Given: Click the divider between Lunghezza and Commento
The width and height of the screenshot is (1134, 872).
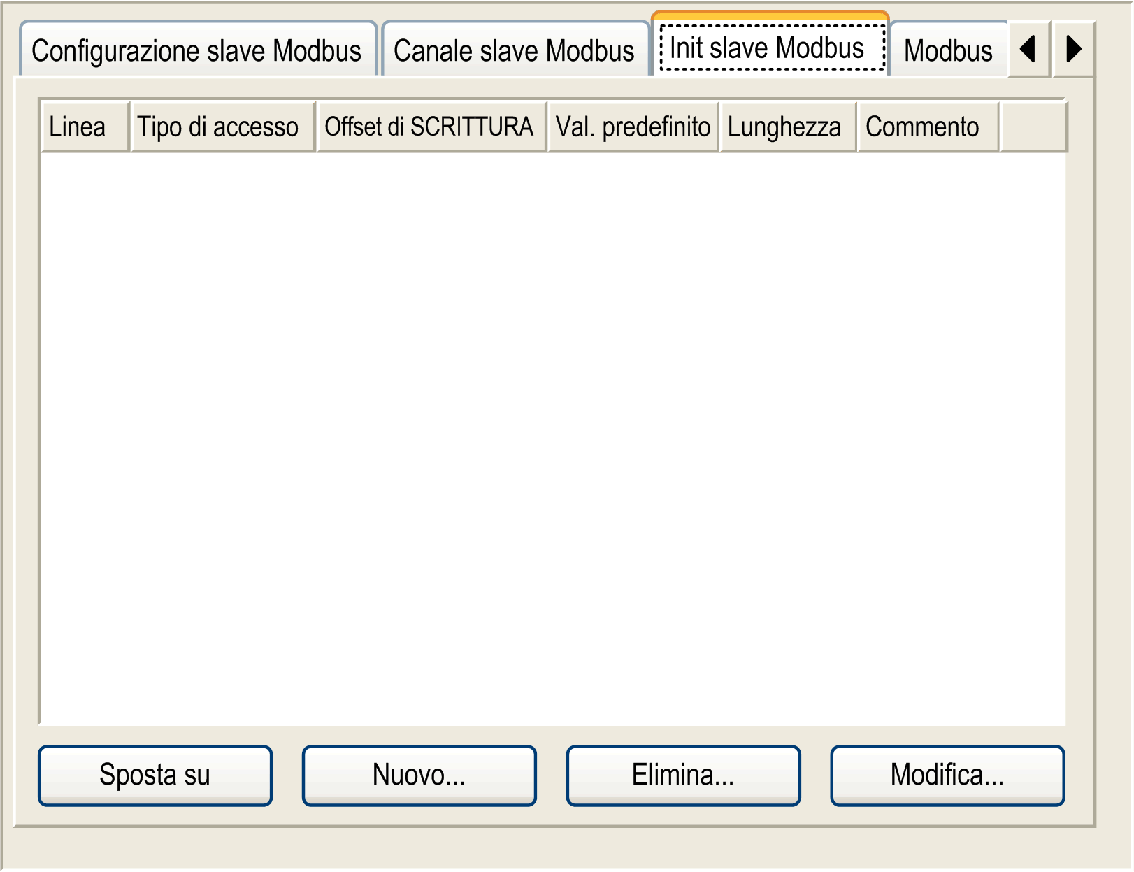Looking at the screenshot, I should pos(857,127).
